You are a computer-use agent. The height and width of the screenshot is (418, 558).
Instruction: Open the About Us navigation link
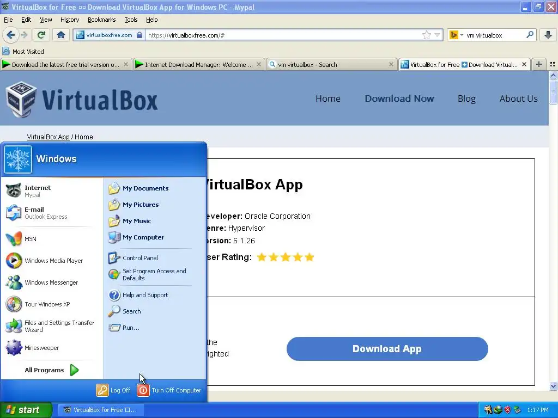coord(519,99)
